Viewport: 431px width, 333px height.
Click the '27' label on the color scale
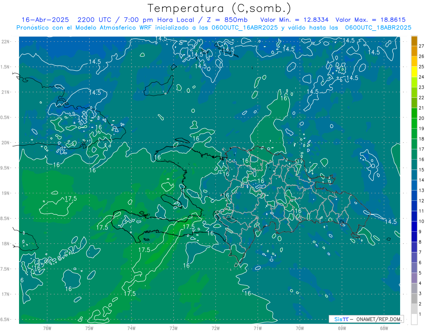click(421, 46)
